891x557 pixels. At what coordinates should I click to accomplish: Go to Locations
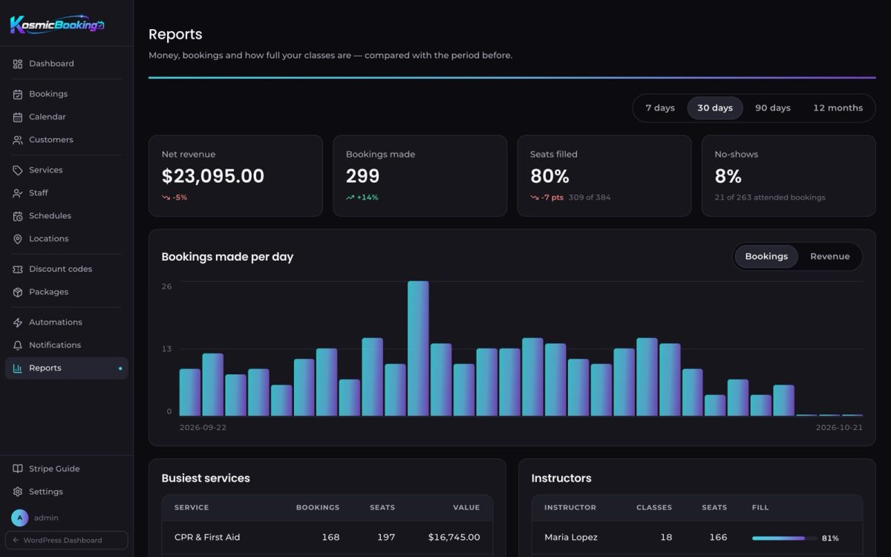point(67,239)
